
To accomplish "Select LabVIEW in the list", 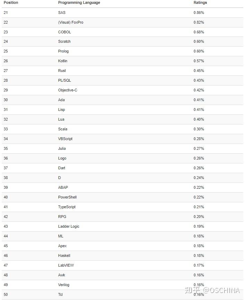I will coord(66,265).
